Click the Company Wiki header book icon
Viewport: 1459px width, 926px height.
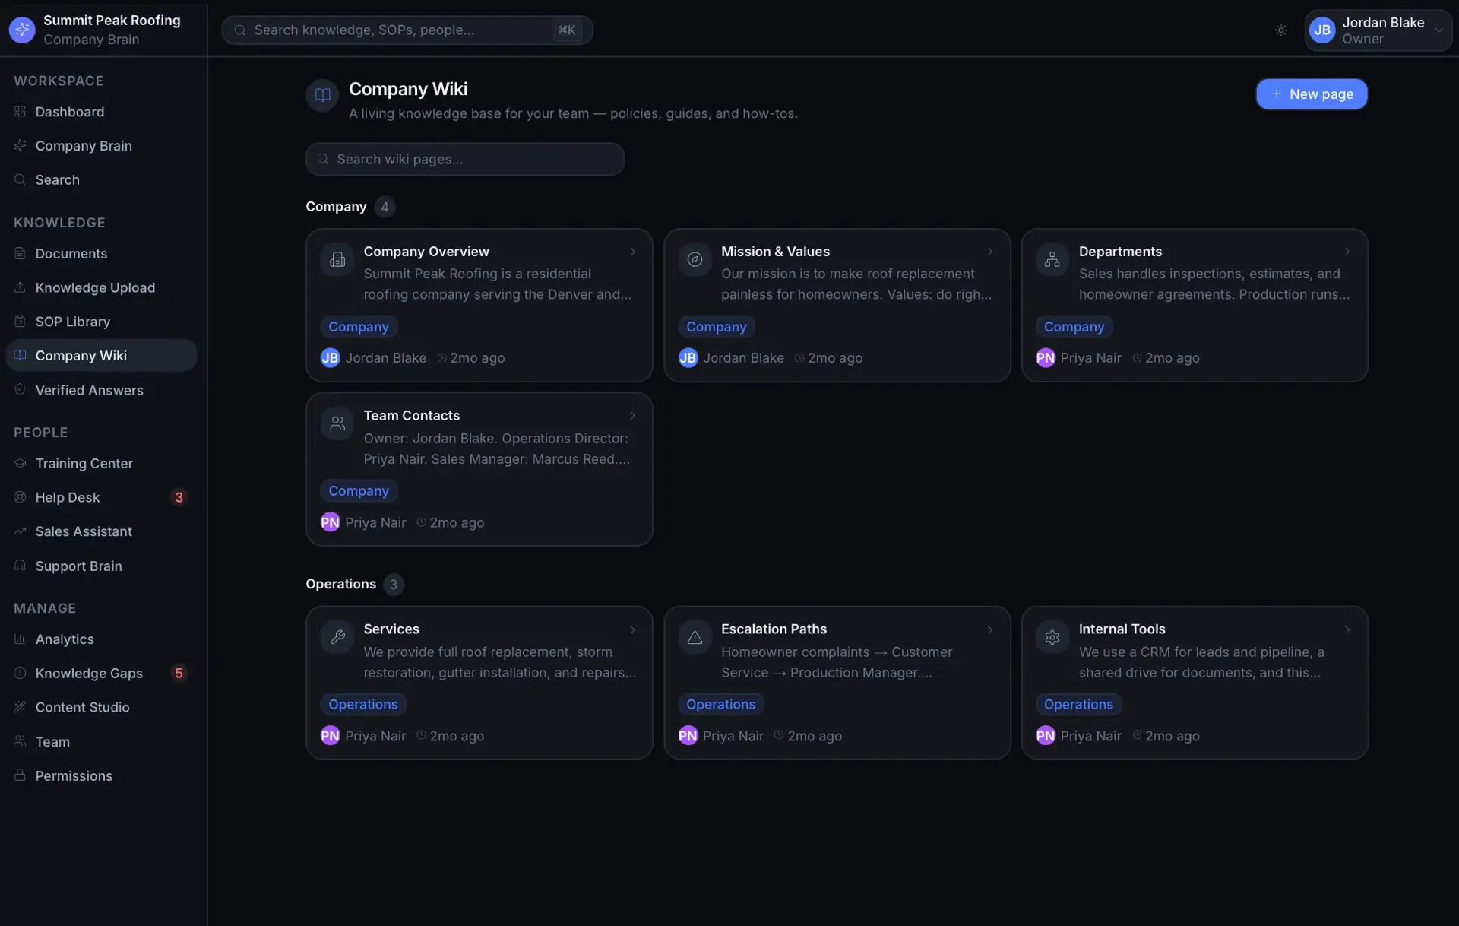click(x=322, y=95)
